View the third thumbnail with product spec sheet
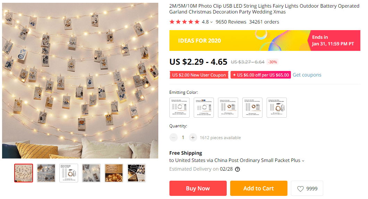The height and width of the screenshot is (199, 368). (69, 173)
